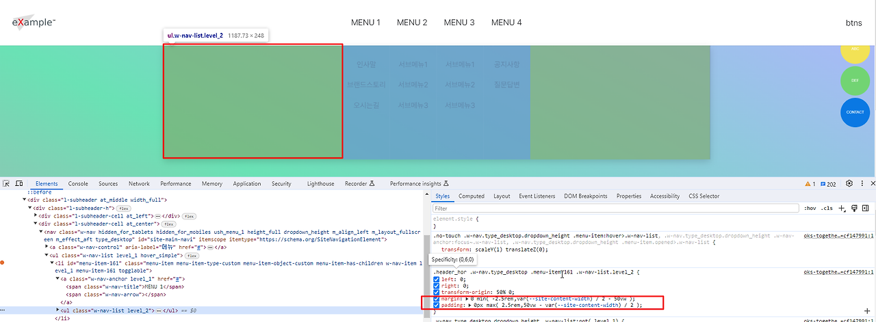Viewport: 876px width, 322px height.
Task: Expand the ellipsis in the w-nav-list level_2 row
Action: 157,310
